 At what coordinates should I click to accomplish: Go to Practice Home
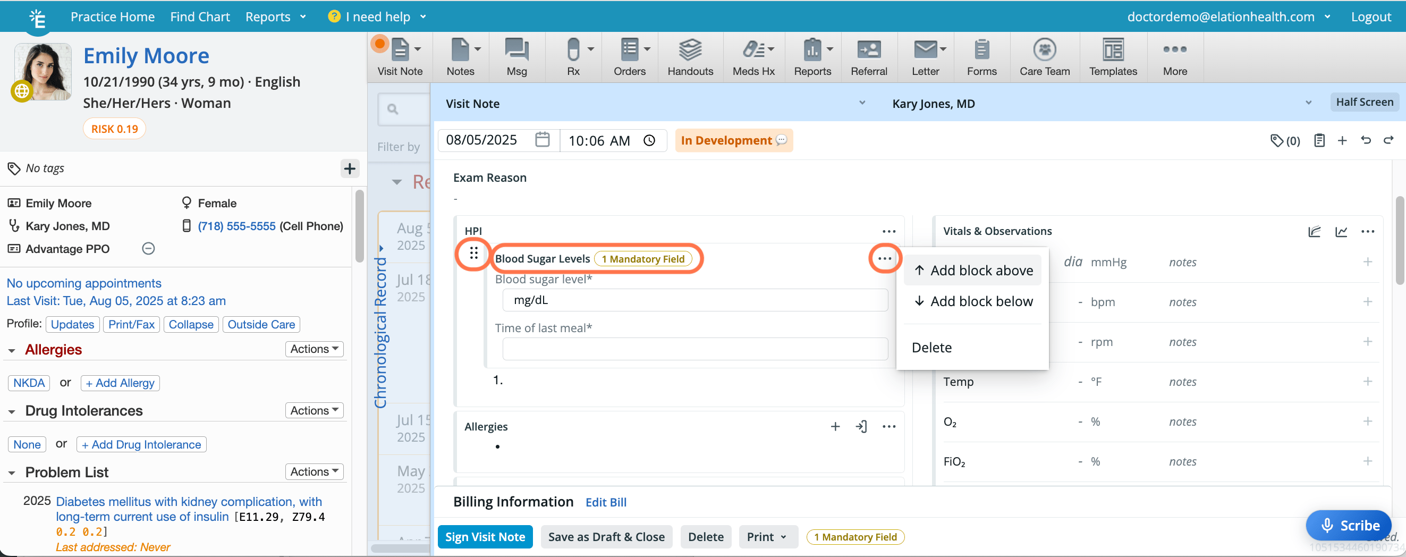pyautogui.click(x=113, y=17)
